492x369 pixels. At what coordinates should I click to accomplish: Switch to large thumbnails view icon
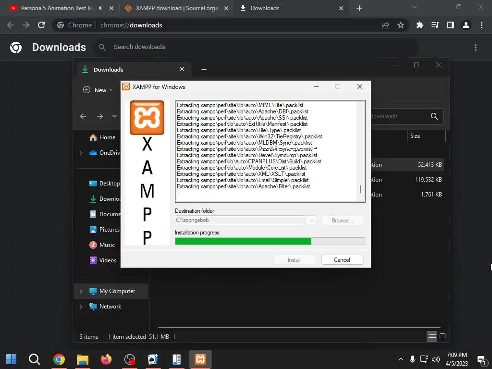(443, 337)
